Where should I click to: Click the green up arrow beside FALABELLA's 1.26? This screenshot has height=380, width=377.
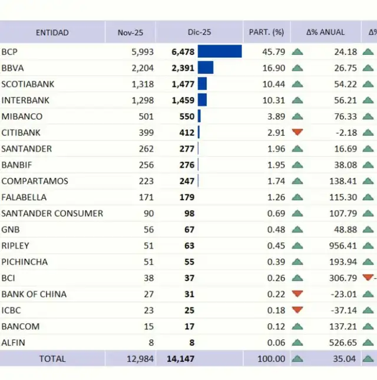click(297, 197)
